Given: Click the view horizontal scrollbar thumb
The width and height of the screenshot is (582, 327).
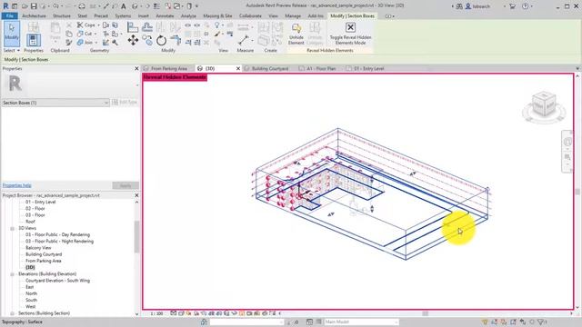Looking at the screenshot, I should (426, 313).
